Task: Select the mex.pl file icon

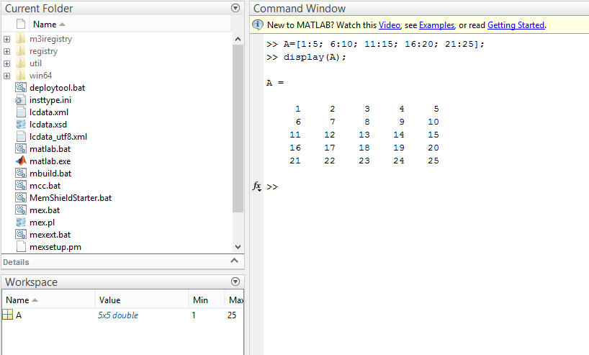Action: [21, 222]
